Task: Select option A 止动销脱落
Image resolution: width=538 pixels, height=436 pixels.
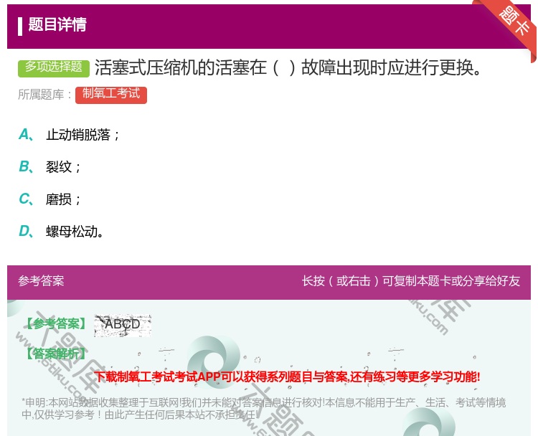Action: pos(70,135)
